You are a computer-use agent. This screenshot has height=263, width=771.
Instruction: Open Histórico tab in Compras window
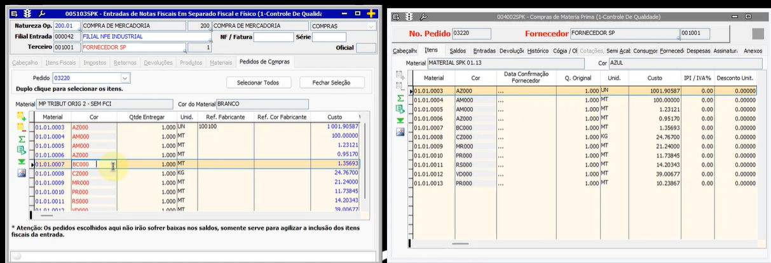pyautogui.click(x=538, y=50)
